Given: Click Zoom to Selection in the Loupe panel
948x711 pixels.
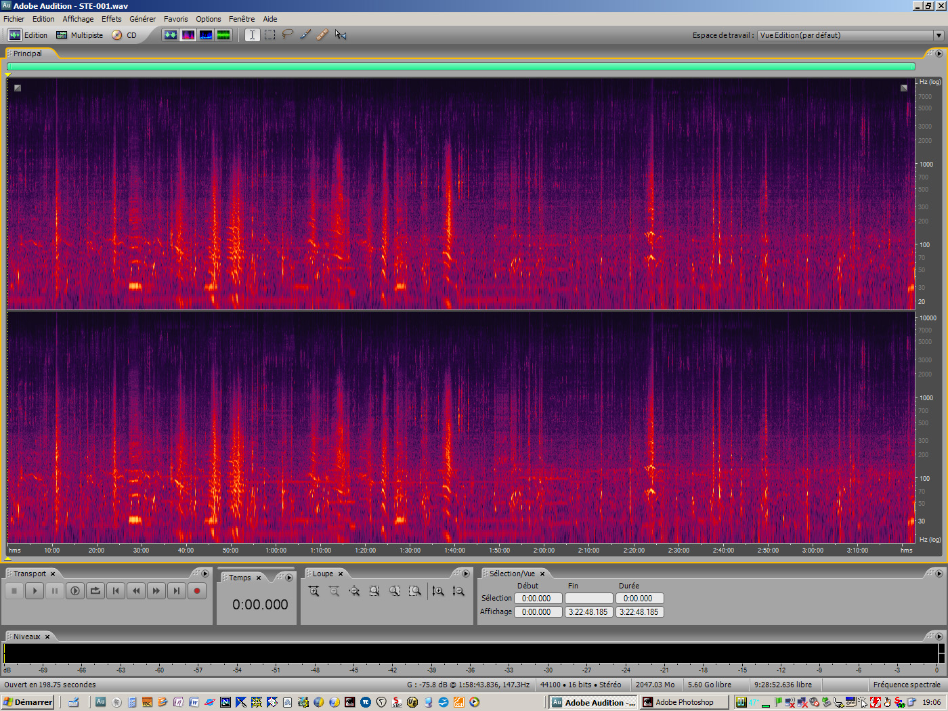Looking at the screenshot, I should (374, 590).
